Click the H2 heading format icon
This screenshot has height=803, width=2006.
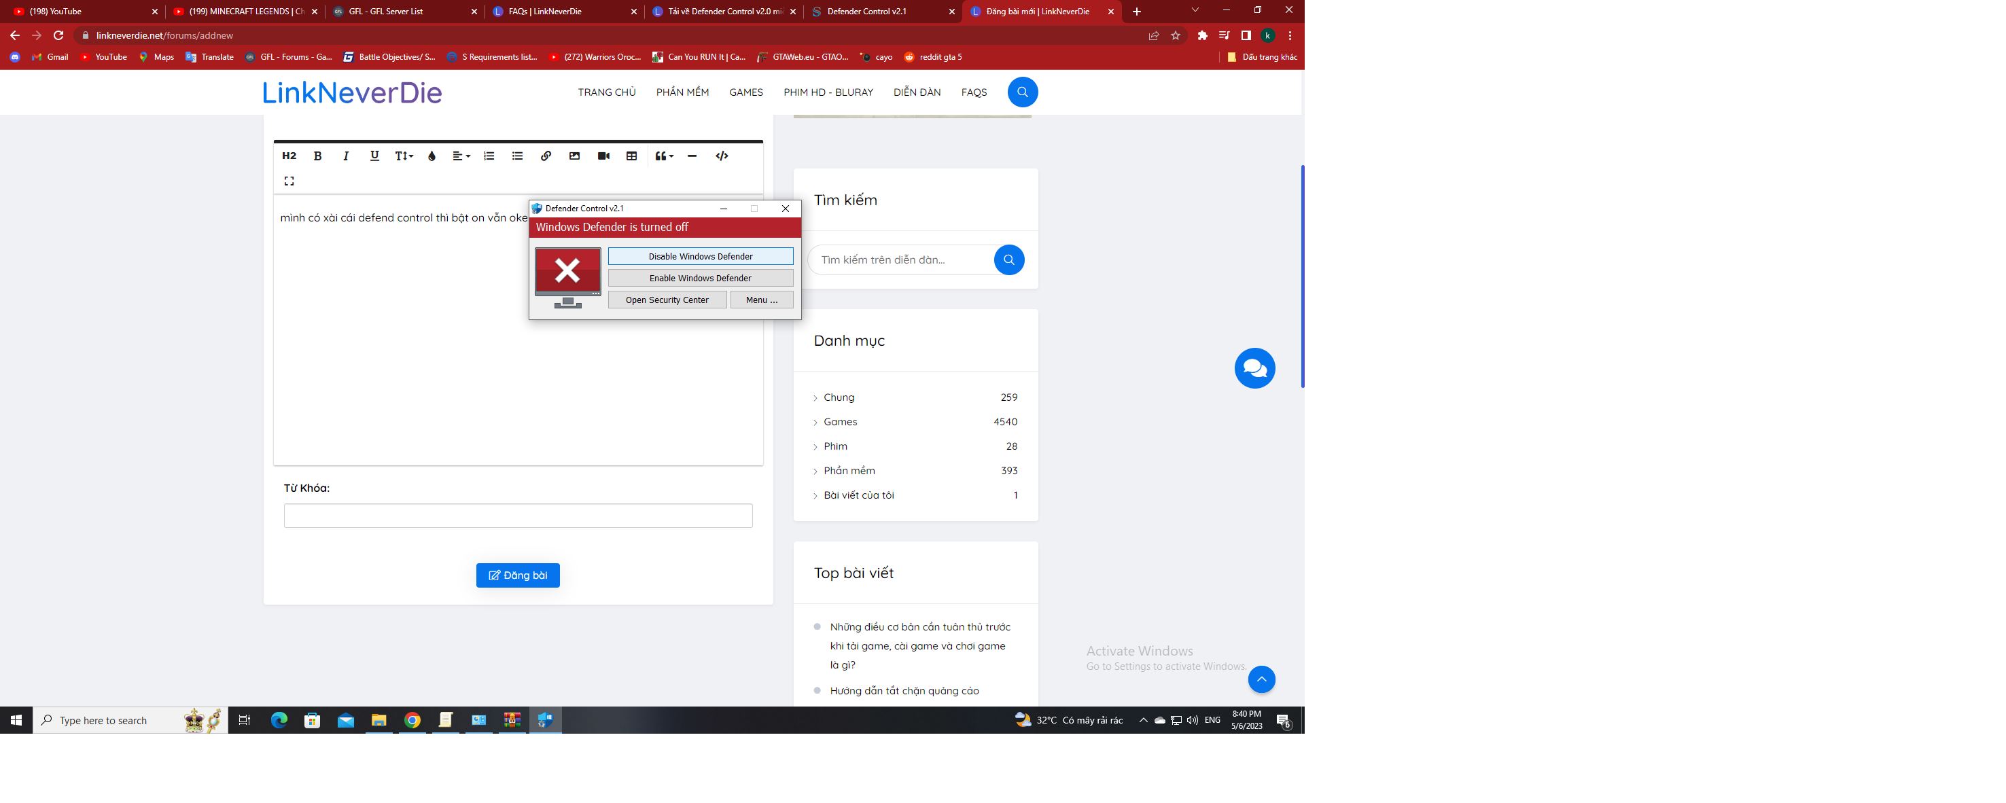pos(288,156)
